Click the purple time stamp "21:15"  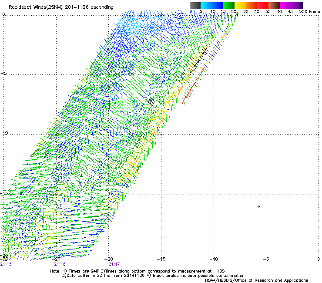coord(6,264)
